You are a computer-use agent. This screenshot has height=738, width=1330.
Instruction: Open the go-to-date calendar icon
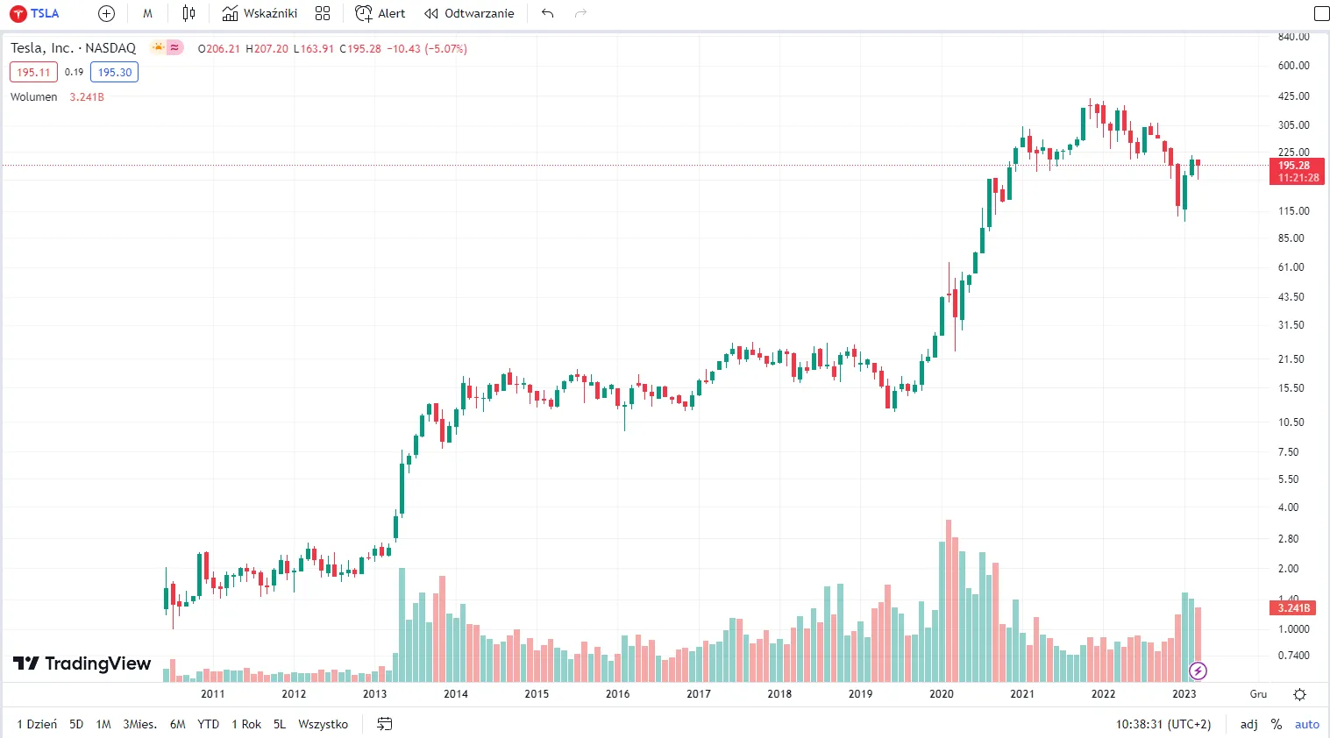pos(384,724)
